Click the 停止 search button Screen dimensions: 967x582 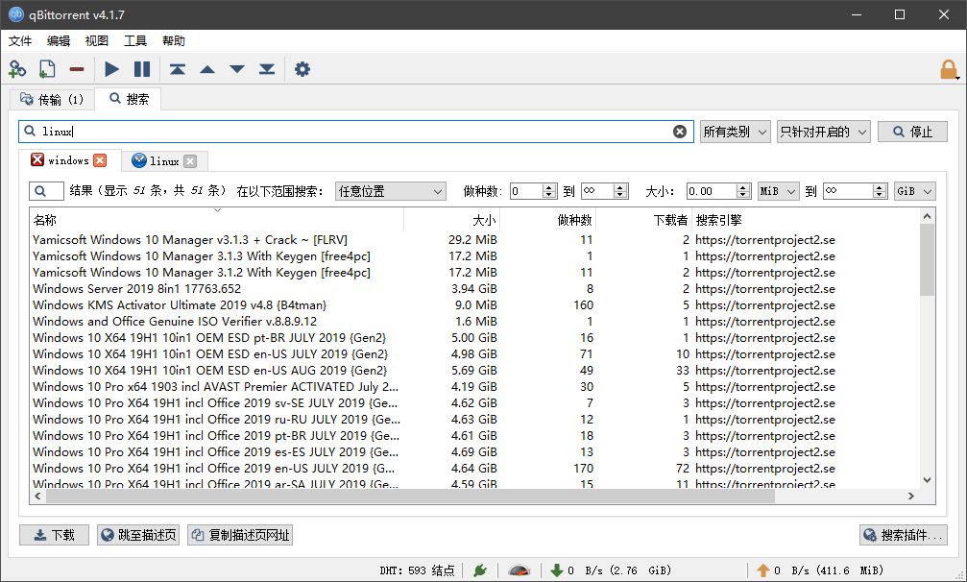pyautogui.click(x=912, y=132)
